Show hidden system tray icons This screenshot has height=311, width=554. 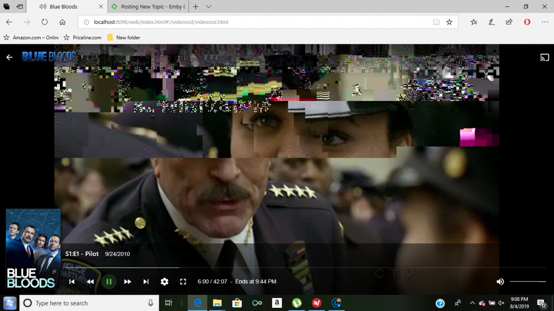click(x=472, y=303)
